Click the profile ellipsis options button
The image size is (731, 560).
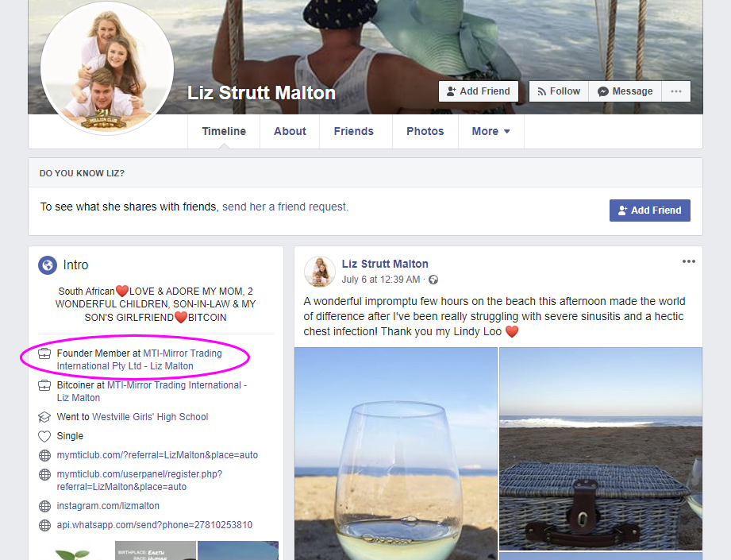click(x=676, y=91)
